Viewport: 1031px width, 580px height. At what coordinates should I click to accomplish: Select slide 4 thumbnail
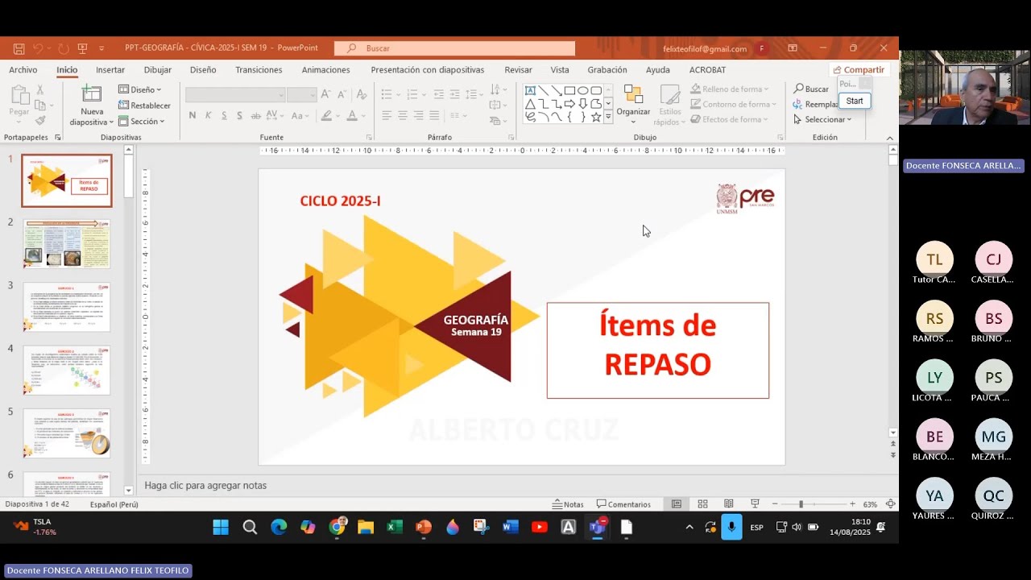click(67, 370)
